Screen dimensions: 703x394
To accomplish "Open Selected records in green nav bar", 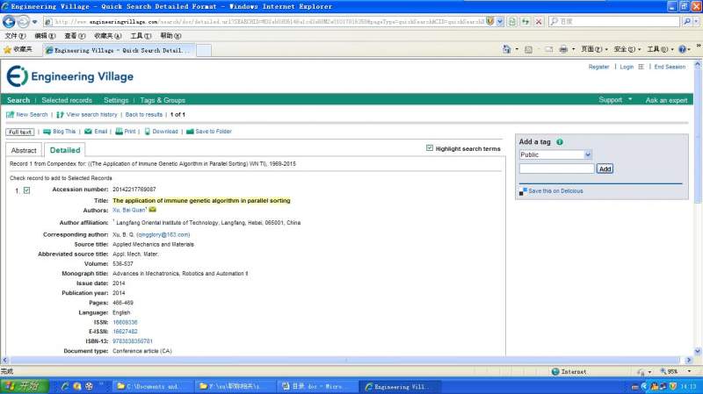I will (x=67, y=100).
